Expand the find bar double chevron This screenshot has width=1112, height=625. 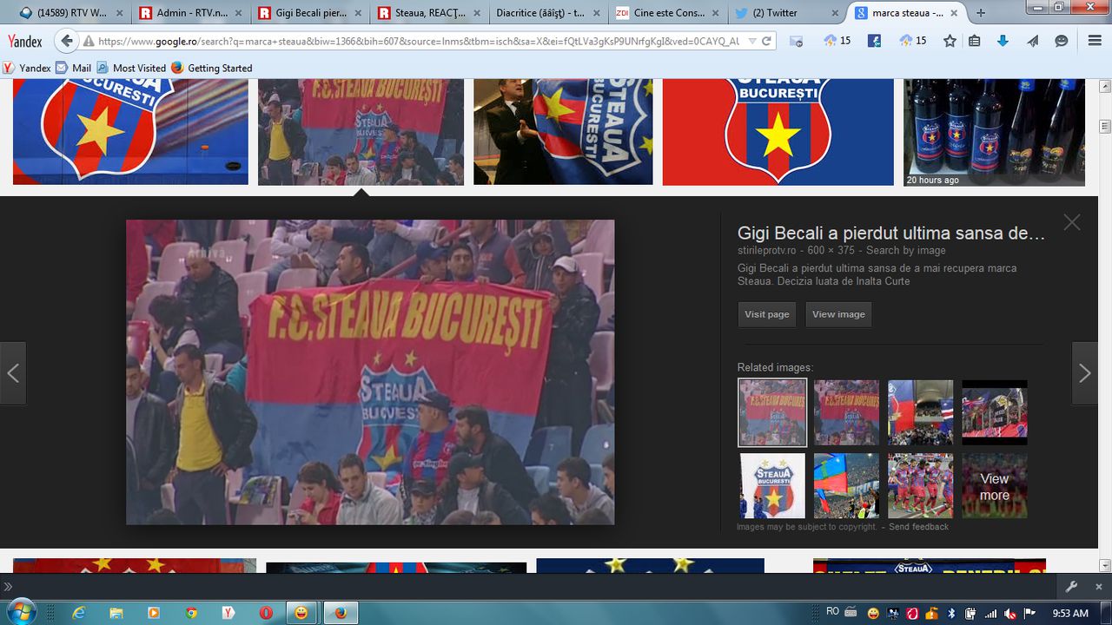point(8,586)
